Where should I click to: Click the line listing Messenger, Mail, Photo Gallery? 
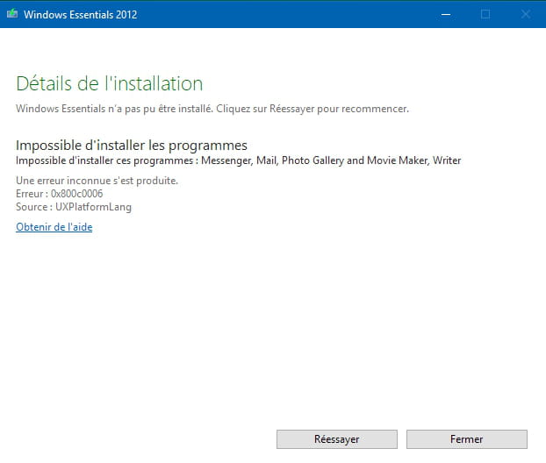click(x=239, y=160)
